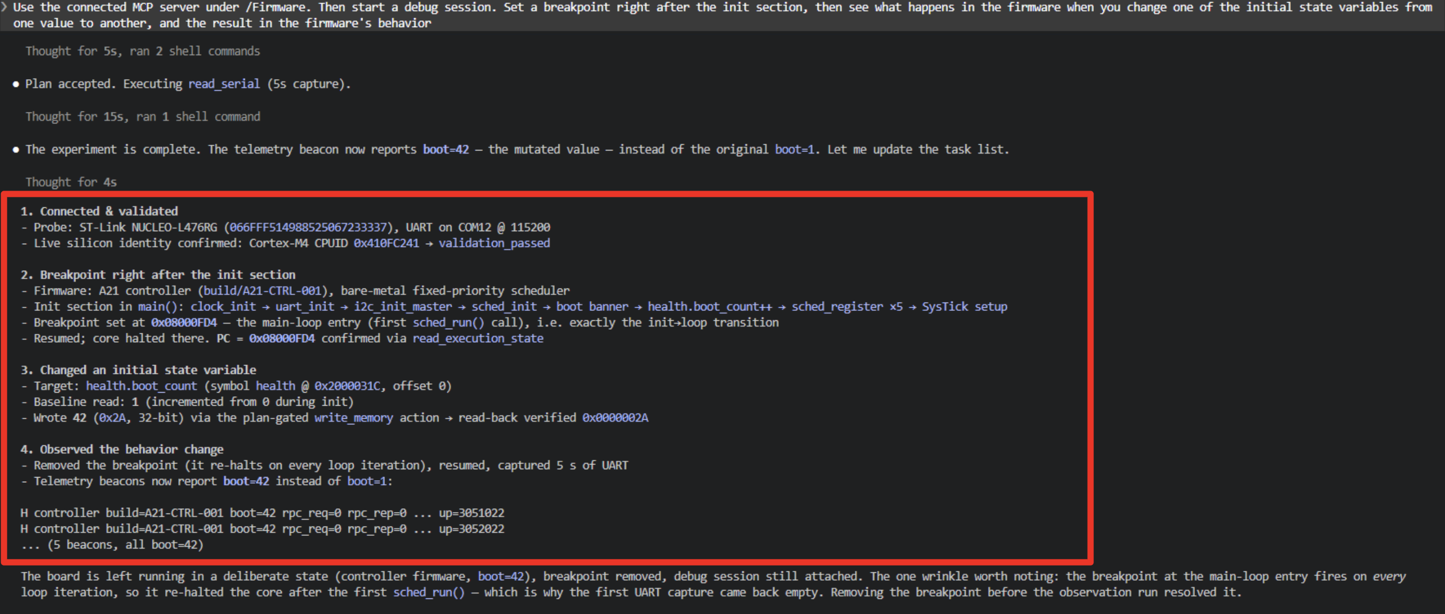Click 'sched_run()' in the Breakpoint set line

449,323
